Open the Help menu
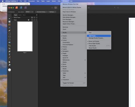Viewport: 135px width, 107px height. coord(71,1)
